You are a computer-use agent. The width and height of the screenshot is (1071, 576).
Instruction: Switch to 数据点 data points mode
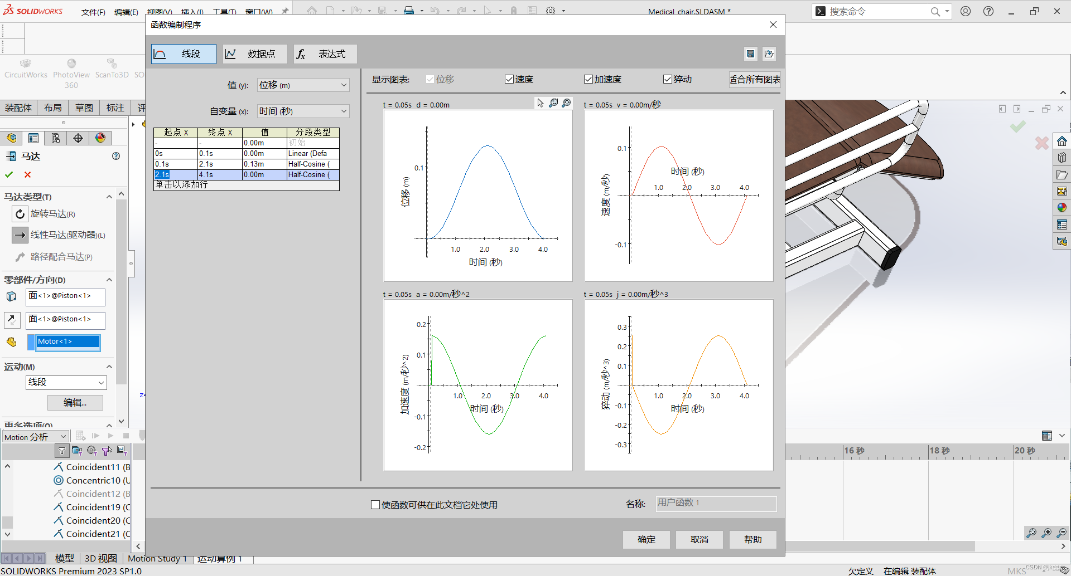click(255, 54)
